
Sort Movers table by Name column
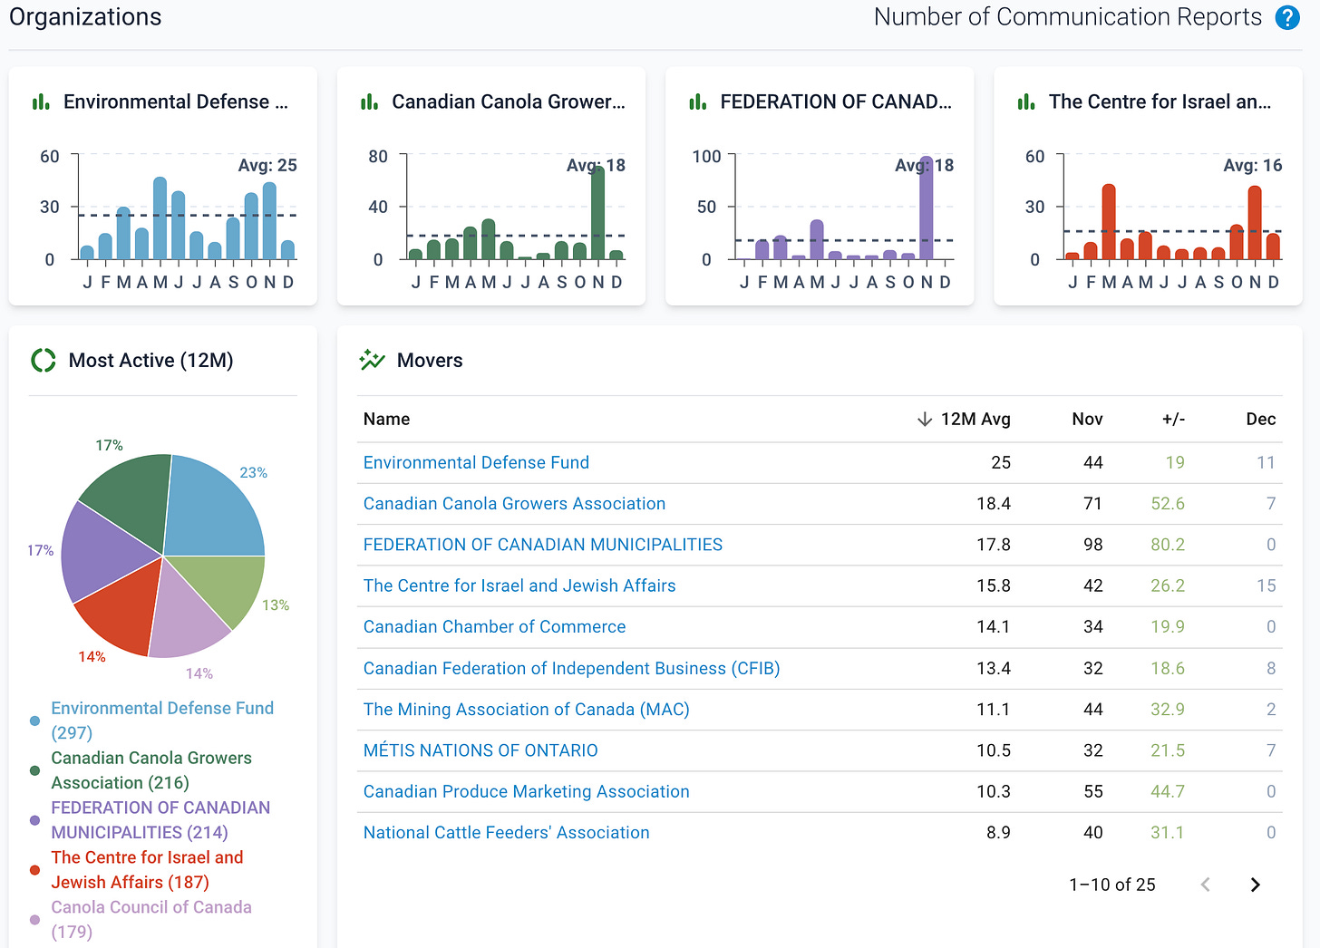(x=386, y=419)
